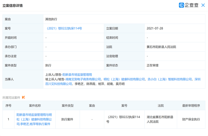Select the 承办部门 field label

[x=11, y=47]
